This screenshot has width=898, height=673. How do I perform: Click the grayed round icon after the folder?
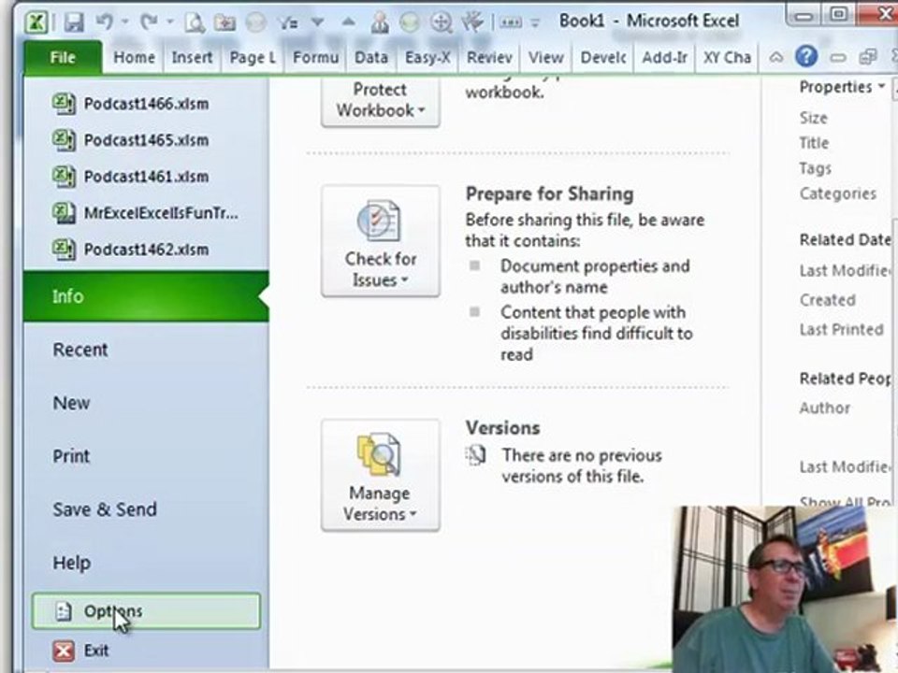(x=255, y=22)
